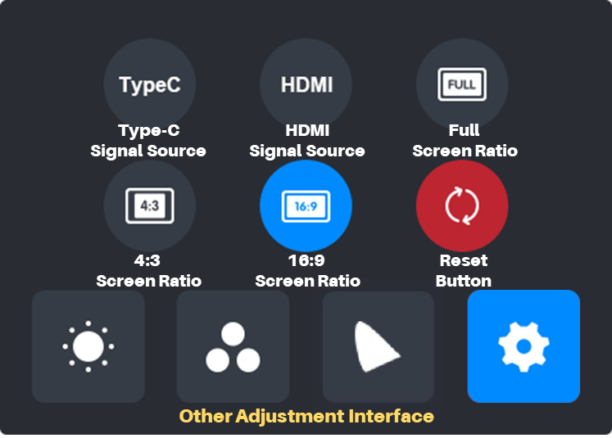Click "Other Adjustment Interface" yellow caption
612x438 pixels.
pos(306,417)
